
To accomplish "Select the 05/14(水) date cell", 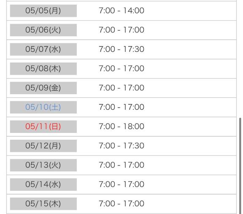I will pos(43,184).
